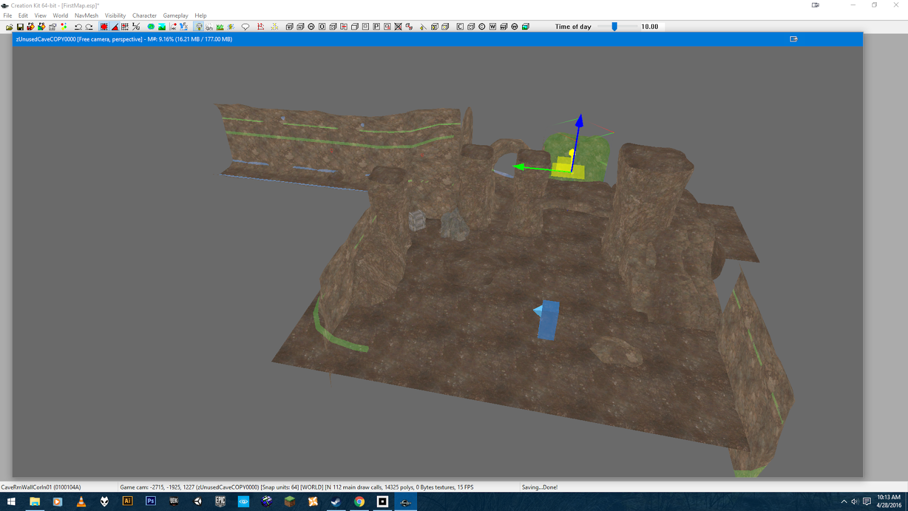Toggle sky rendering in the viewport
Viewport: 908px width, 511px height.
(x=209, y=26)
